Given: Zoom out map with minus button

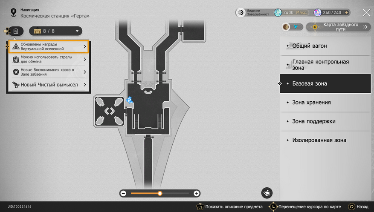Looking at the screenshot, I should pyautogui.click(x=123, y=193).
